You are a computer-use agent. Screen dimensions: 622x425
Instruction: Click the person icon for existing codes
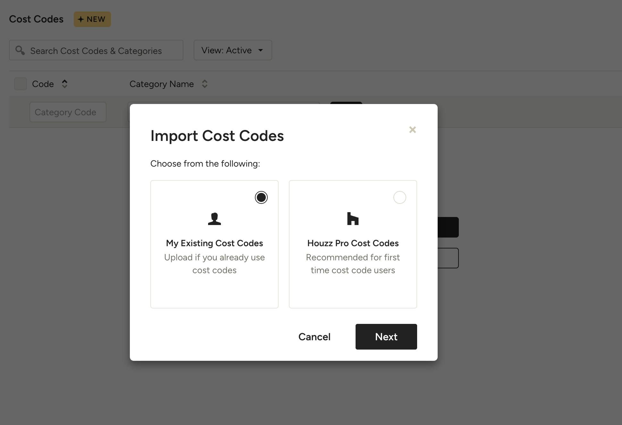[214, 219]
